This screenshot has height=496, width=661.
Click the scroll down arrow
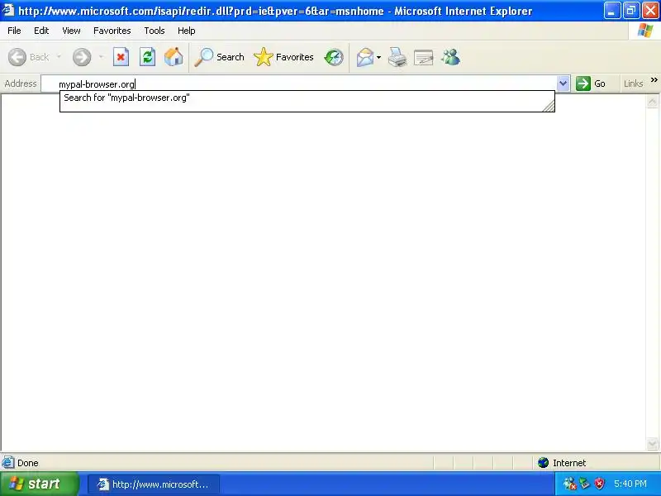(x=652, y=444)
